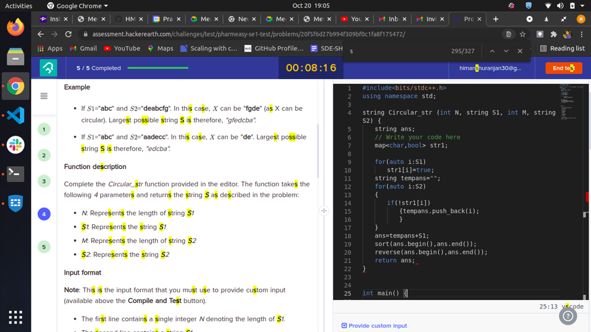Jump to previous find-in-page match
This screenshot has height=332, width=591.
tap(492, 51)
